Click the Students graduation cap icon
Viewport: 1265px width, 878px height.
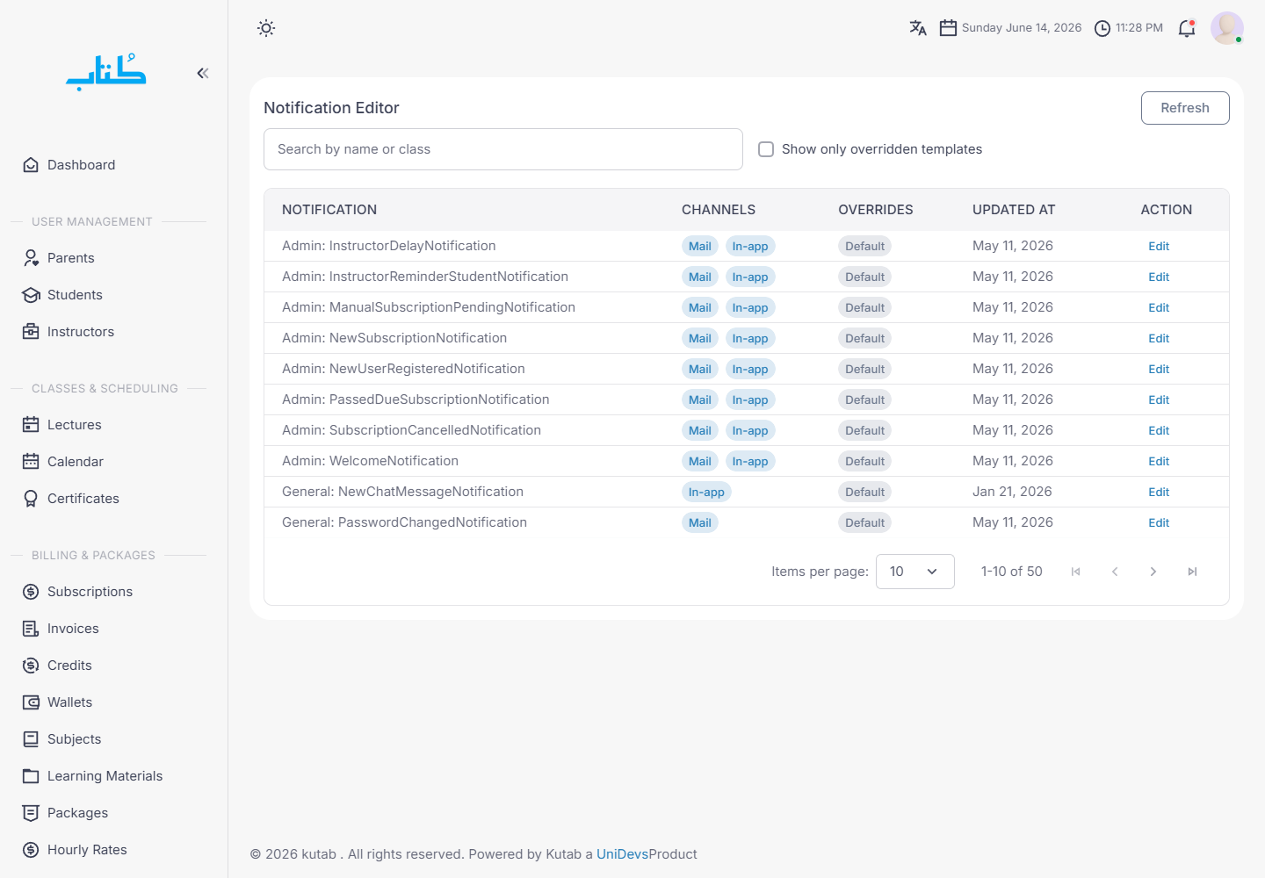click(x=31, y=295)
